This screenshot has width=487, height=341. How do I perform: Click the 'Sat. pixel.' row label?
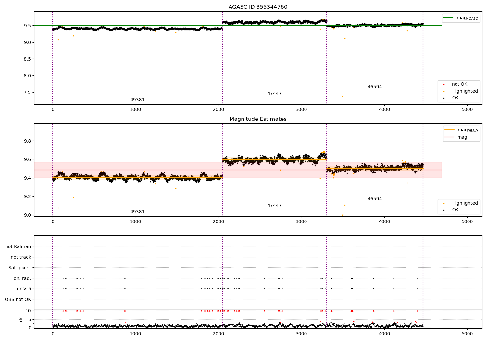[19, 268]
